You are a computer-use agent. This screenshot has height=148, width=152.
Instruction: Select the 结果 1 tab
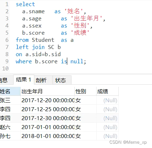(x=24, y=80)
